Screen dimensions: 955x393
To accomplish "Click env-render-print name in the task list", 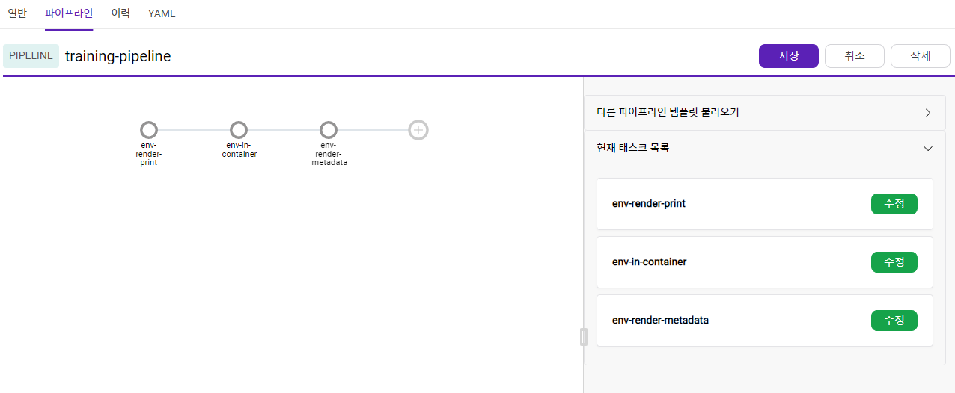I will pos(649,204).
